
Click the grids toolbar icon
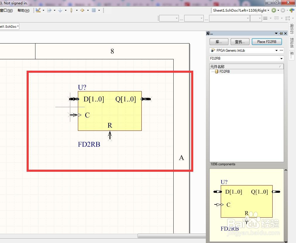tap(94, 10)
